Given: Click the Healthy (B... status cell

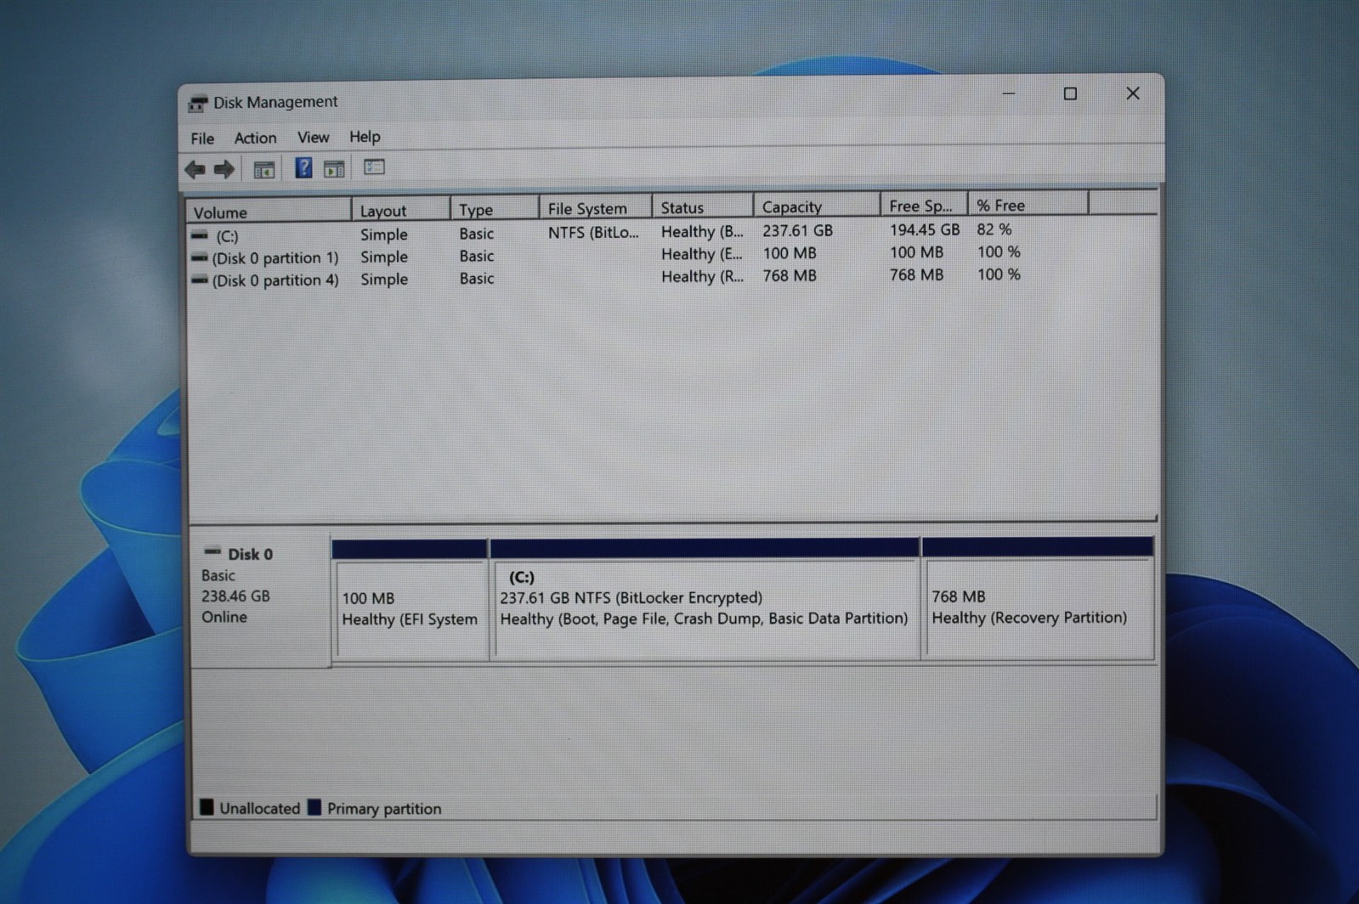Looking at the screenshot, I should (702, 231).
